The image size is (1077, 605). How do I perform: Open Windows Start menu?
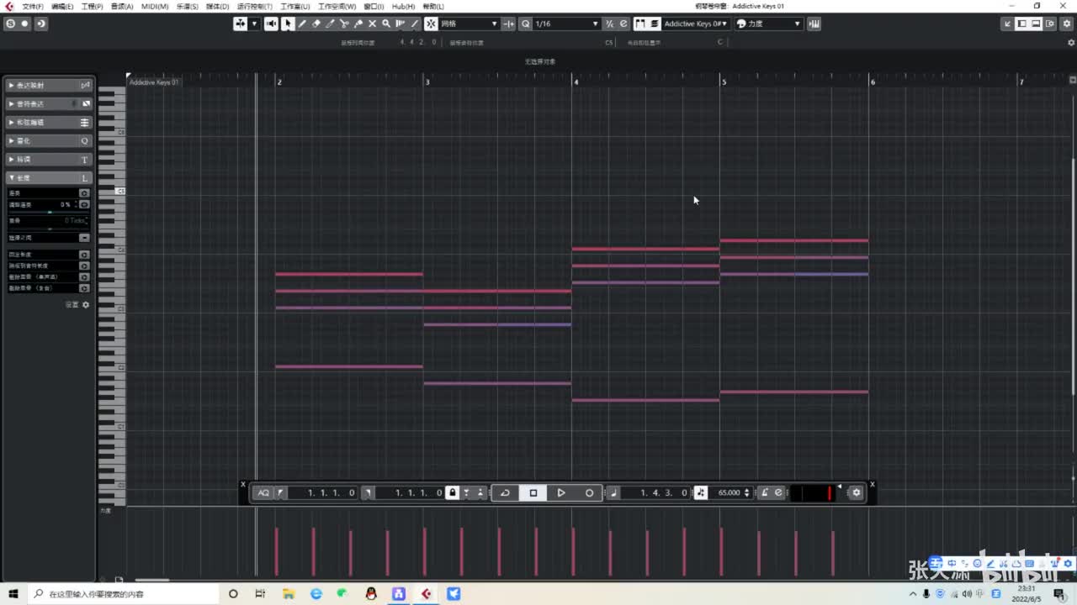pos(13,594)
